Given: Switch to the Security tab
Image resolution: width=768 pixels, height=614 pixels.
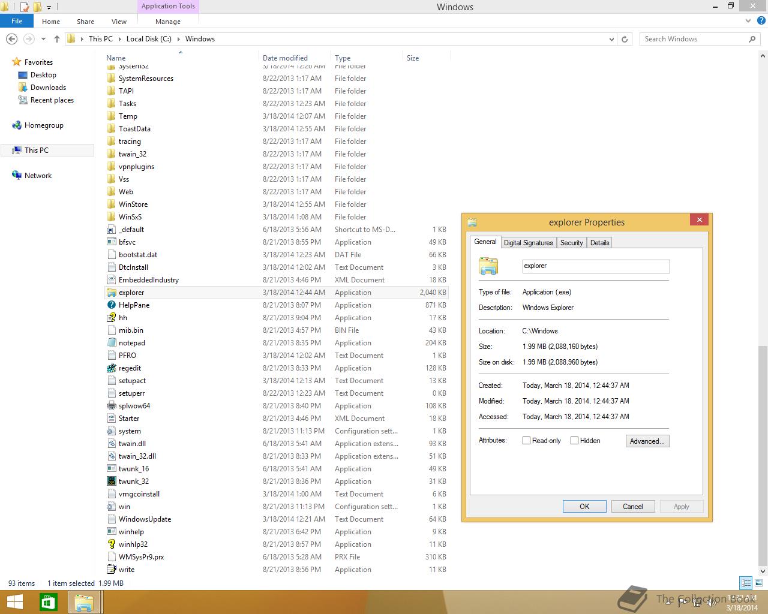Looking at the screenshot, I should pyautogui.click(x=571, y=243).
